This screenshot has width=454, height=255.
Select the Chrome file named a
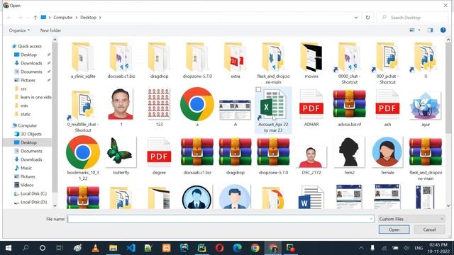(x=197, y=107)
